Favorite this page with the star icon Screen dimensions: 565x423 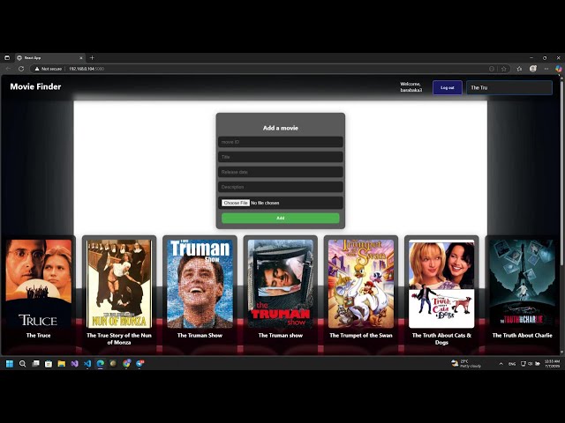(504, 69)
